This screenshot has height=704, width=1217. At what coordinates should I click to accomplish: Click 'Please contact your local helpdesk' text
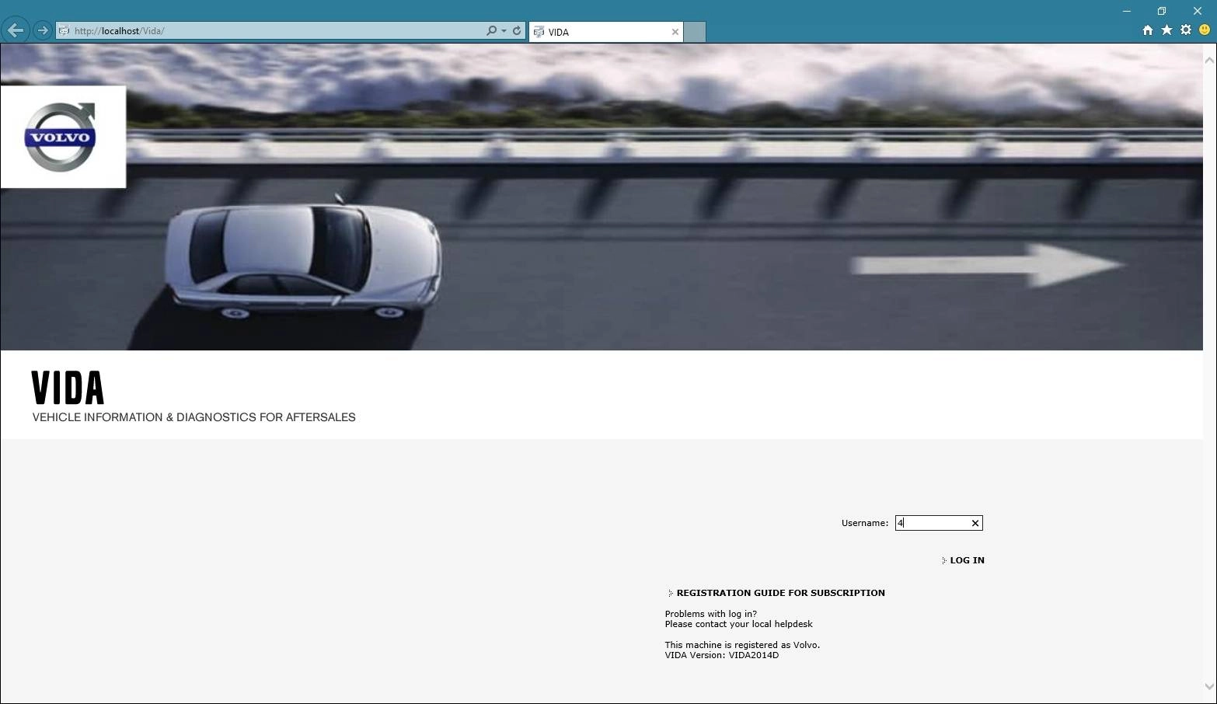click(x=738, y=624)
